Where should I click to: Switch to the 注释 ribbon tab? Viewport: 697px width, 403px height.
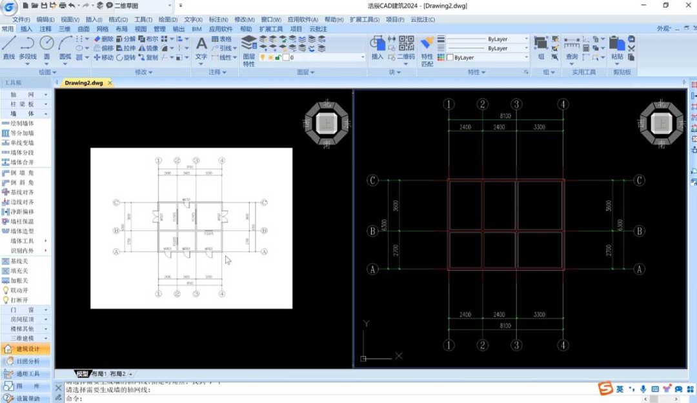coord(45,29)
